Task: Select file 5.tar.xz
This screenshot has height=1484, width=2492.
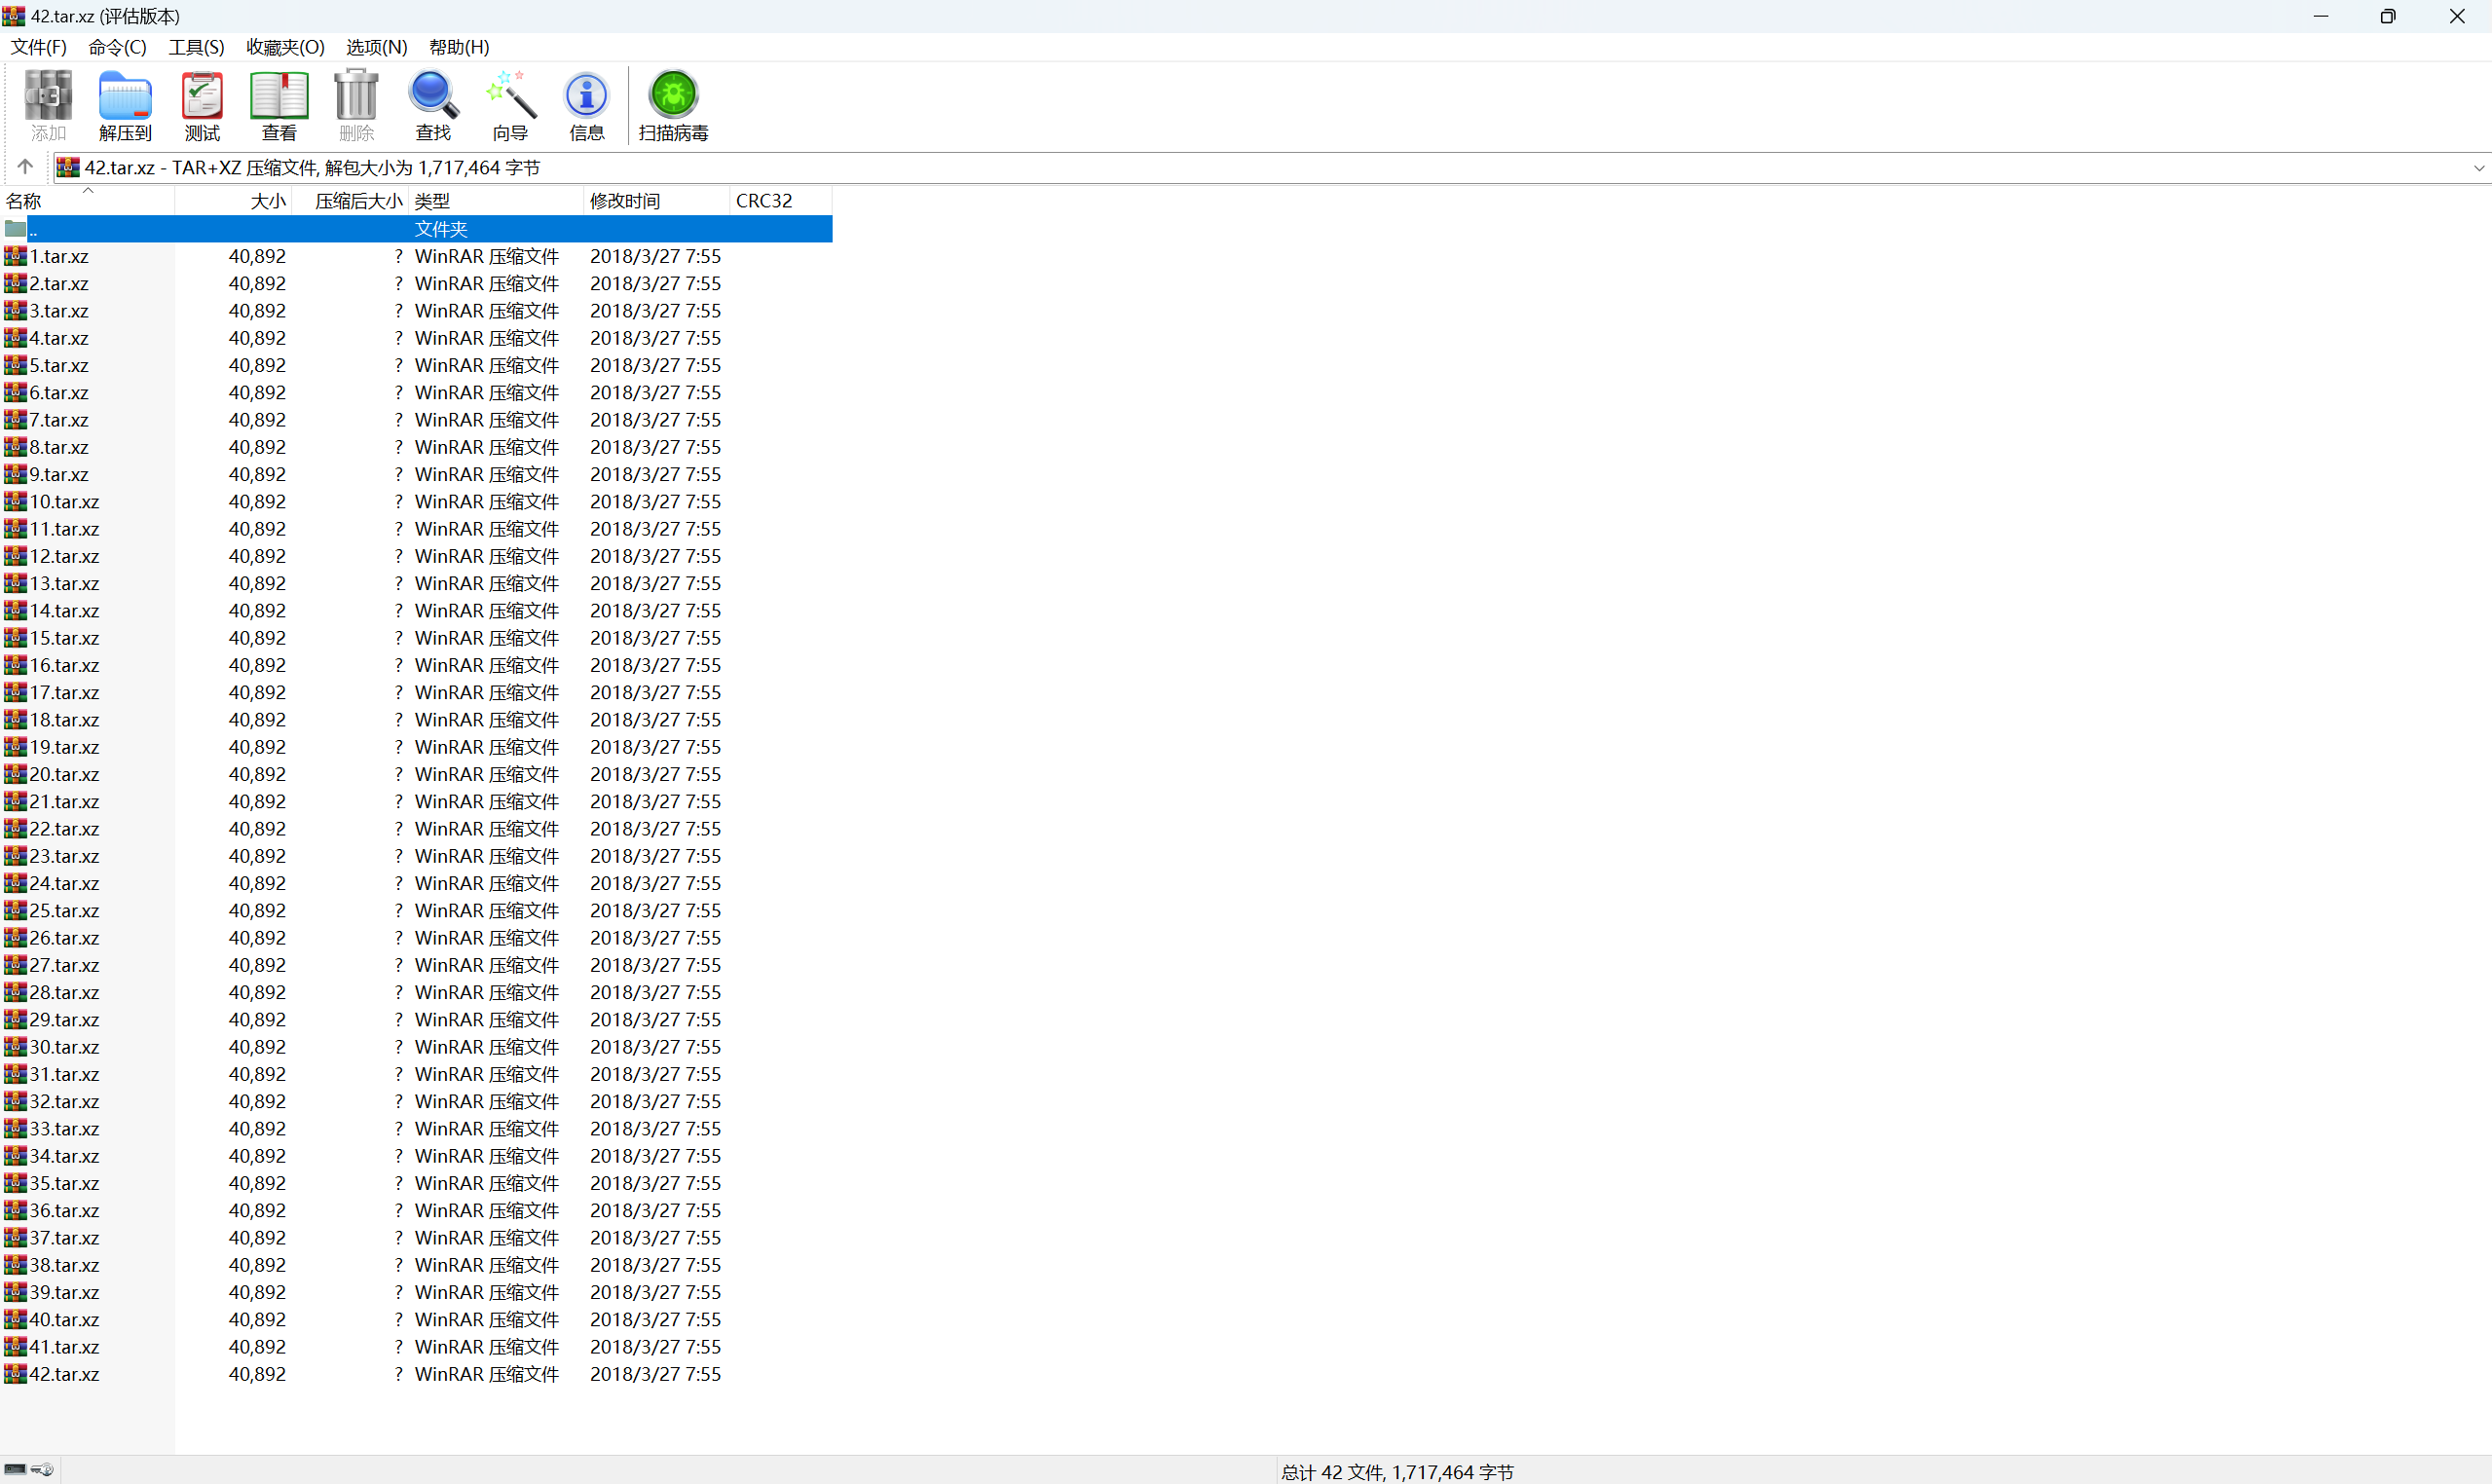Action: click(x=59, y=365)
